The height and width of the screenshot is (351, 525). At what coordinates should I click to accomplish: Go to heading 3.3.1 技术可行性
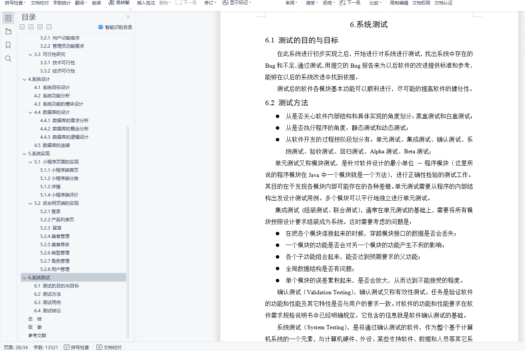[x=57, y=63]
